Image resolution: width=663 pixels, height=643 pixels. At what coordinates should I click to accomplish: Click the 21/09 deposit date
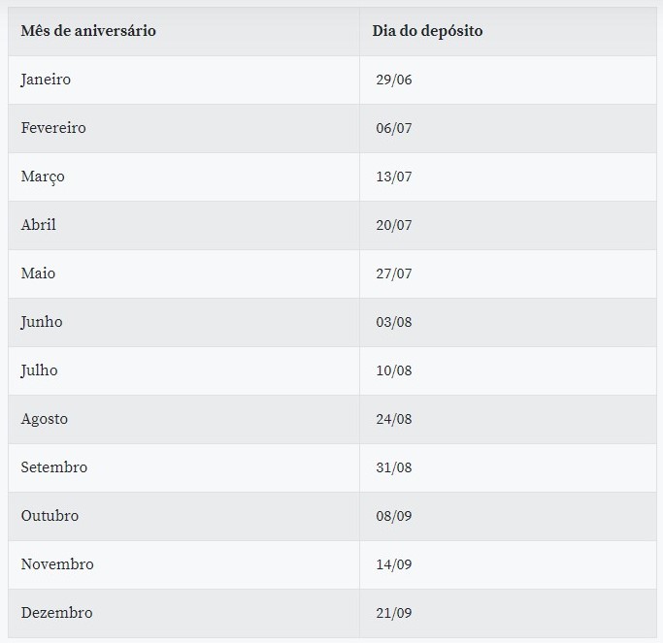click(x=393, y=613)
